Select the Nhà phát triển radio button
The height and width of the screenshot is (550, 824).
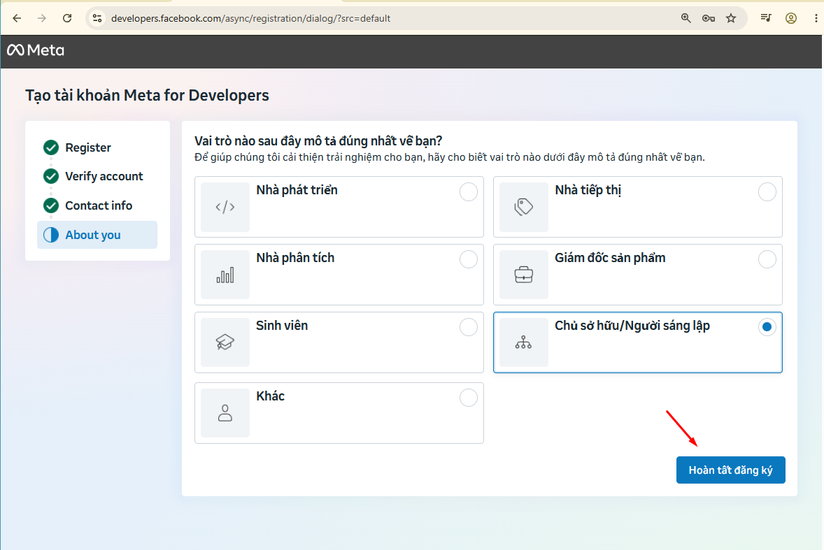coord(468,191)
